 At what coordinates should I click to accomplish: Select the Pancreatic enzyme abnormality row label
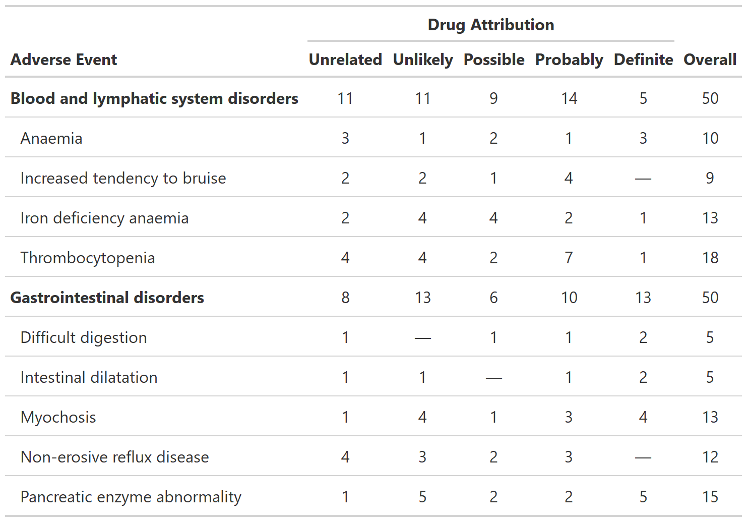tap(131, 497)
